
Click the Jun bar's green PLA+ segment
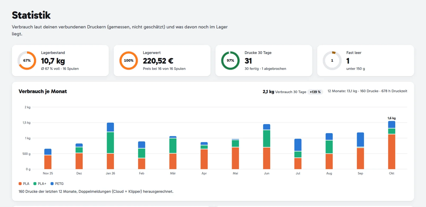click(x=267, y=139)
